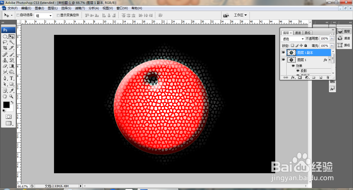Create new fill or adjustment layer
Viewport: 353px width, 190px height.
point(307,77)
